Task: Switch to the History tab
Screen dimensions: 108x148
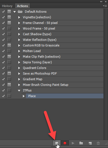Action: [7, 6]
